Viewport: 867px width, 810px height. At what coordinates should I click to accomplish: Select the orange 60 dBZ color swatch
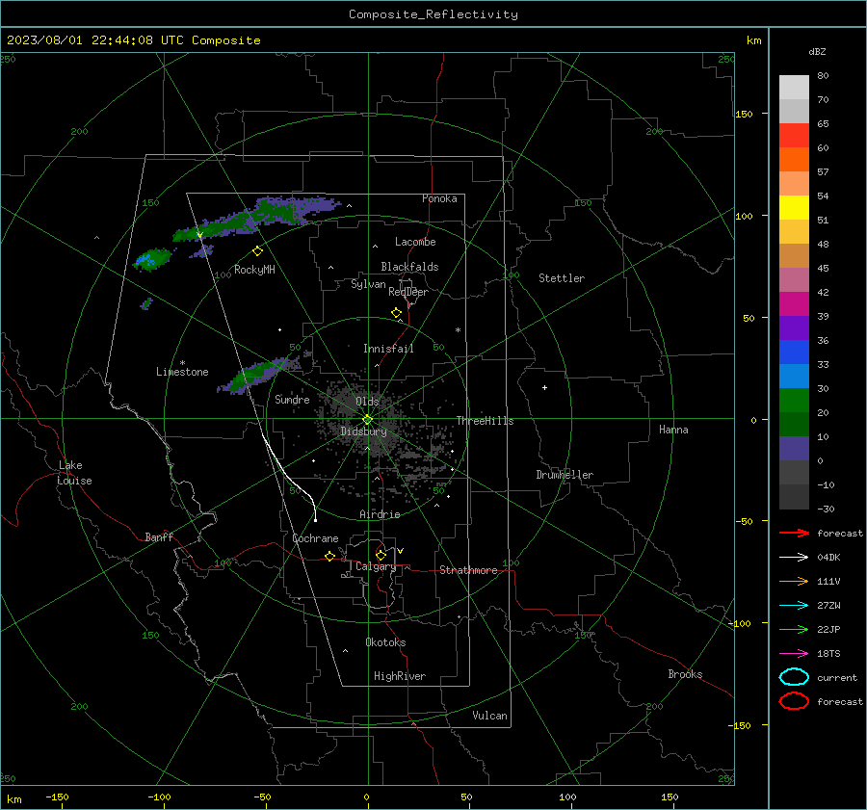(794, 159)
